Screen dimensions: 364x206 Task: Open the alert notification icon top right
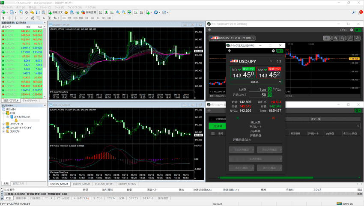361,12
